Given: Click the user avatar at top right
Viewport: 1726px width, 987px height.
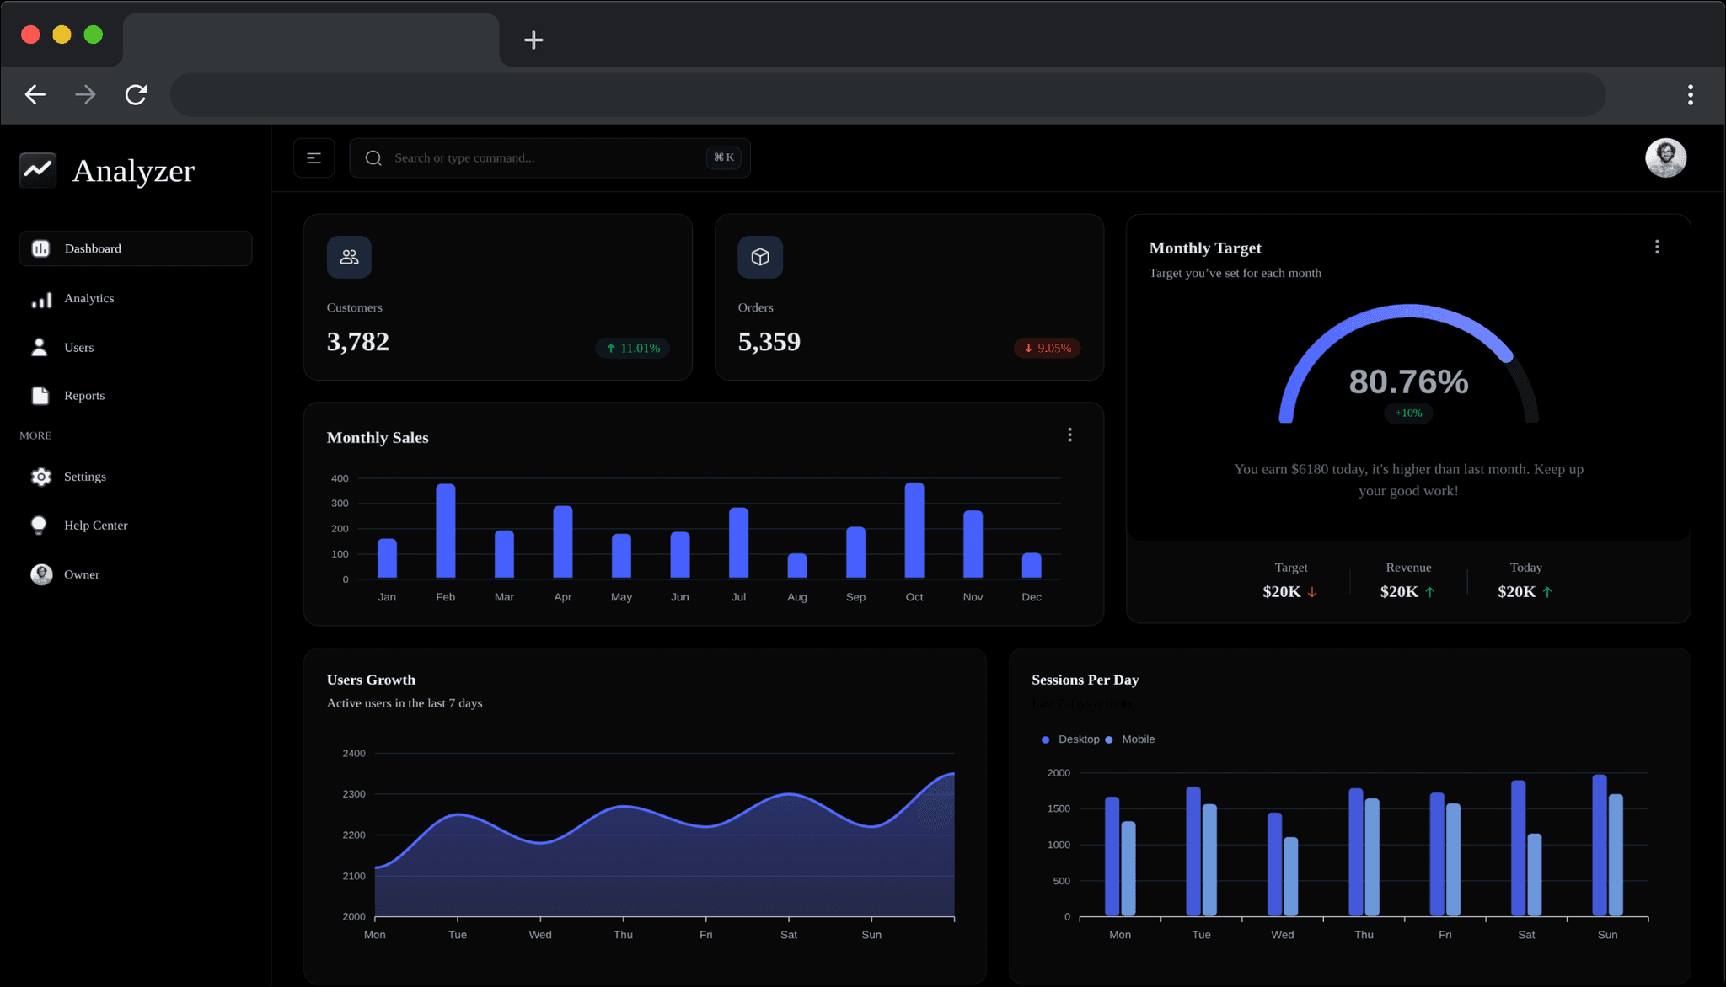Looking at the screenshot, I should (x=1665, y=158).
